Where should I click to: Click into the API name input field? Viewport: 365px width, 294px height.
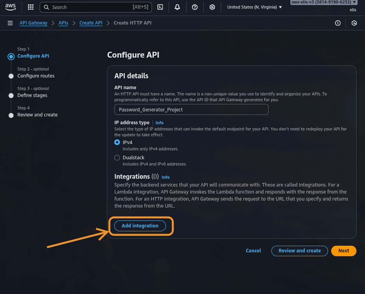pyautogui.click(x=191, y=109)
